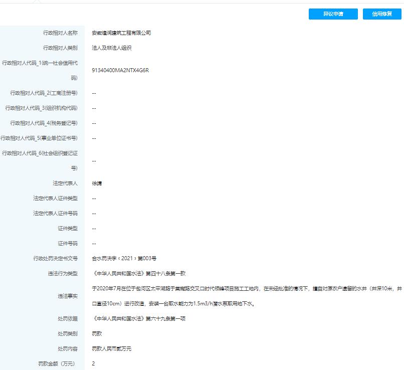Select penalty content 罚款人民币贰万元

coord(112,348)
